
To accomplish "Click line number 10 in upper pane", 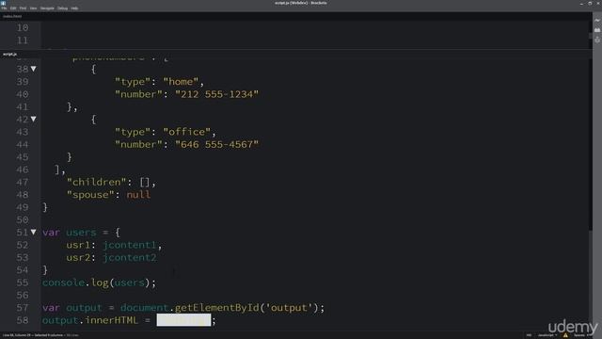I will click(23, 27).
